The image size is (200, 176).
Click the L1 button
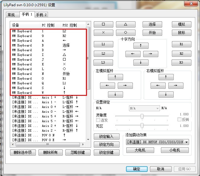[104, 44]
